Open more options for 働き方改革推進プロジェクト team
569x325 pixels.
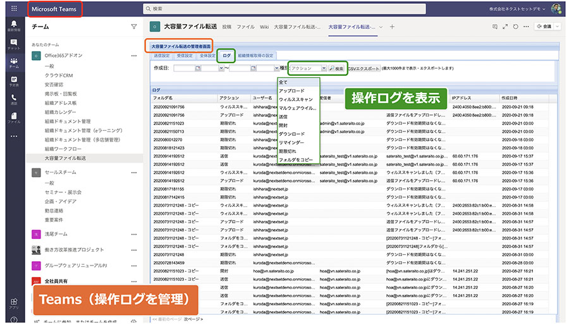(134, 250)
